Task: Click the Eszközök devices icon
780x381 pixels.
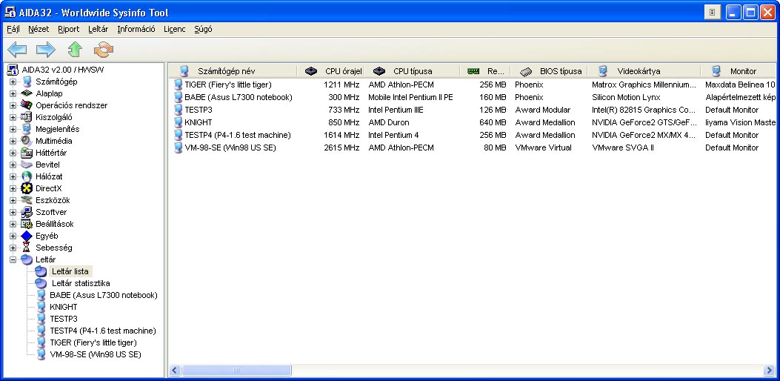Action: pyautogui.click(x=27, y=200)
